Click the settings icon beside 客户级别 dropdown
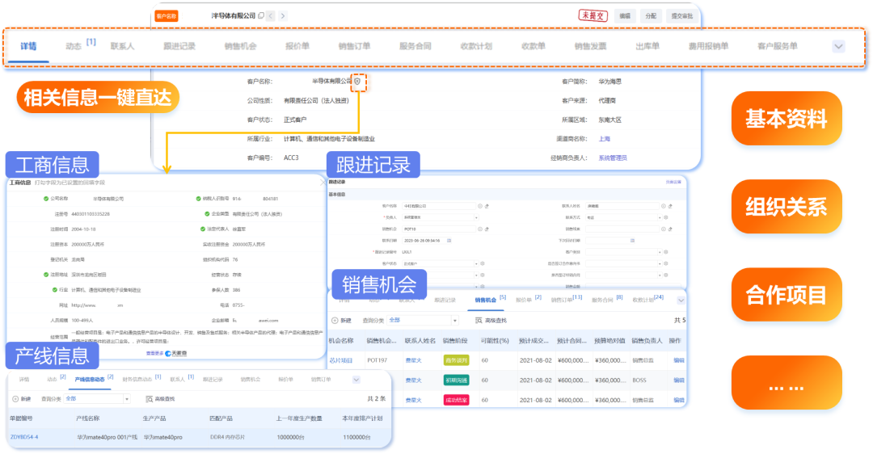This screenshot has height=454, width=873. 666,252
